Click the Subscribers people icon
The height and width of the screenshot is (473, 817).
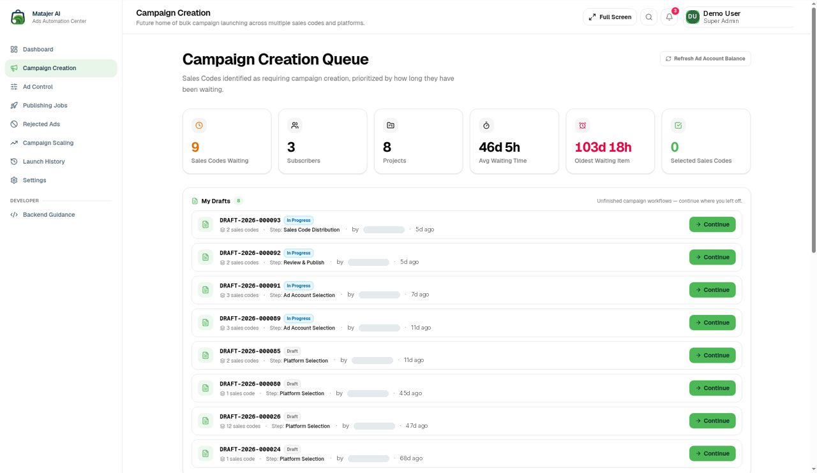point(295,126)
